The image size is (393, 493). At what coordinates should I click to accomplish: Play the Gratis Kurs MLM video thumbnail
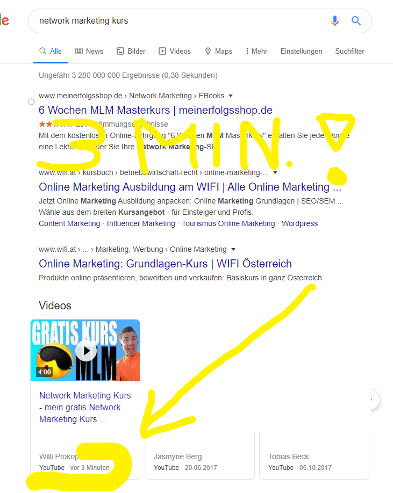[85, 350]
